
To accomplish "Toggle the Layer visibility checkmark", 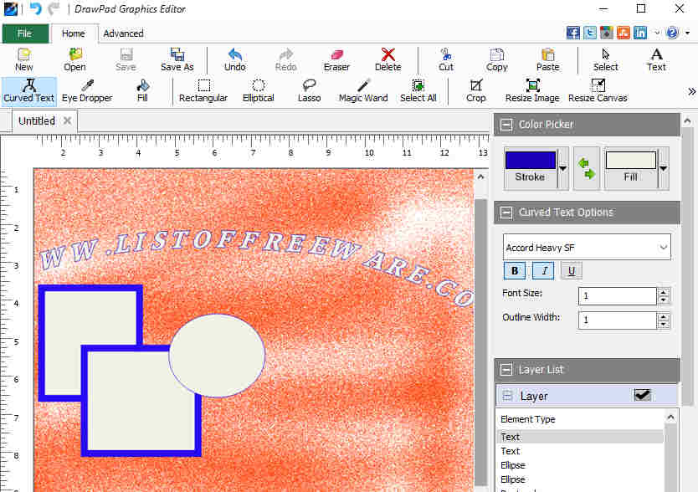I will [x=642, y=396].
